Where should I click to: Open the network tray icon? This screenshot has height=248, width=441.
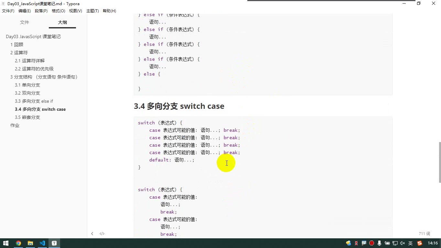tap(395, 243)
